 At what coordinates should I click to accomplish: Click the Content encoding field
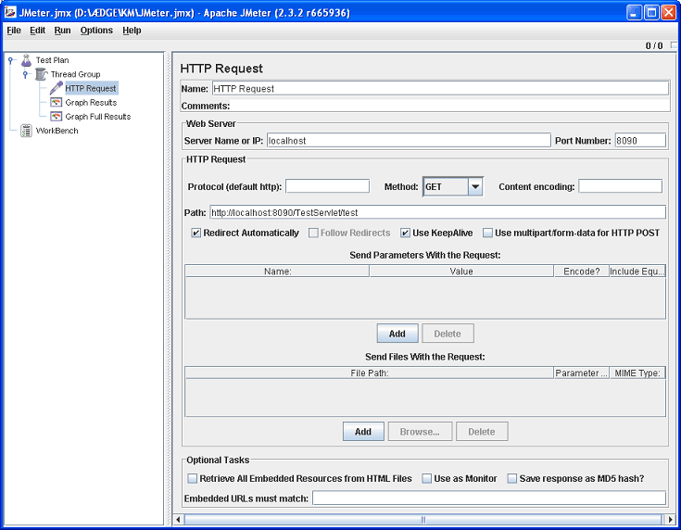pyautogui.click(x=620, y=186)
